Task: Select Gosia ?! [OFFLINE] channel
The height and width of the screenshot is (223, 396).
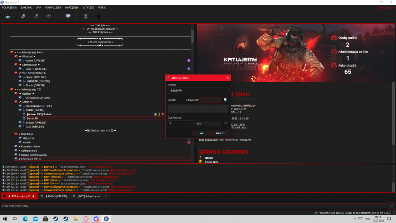Action: [x=35, y=69]
